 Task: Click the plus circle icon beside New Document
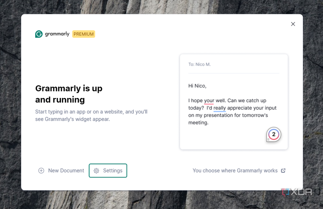click(x=41, y=170)
